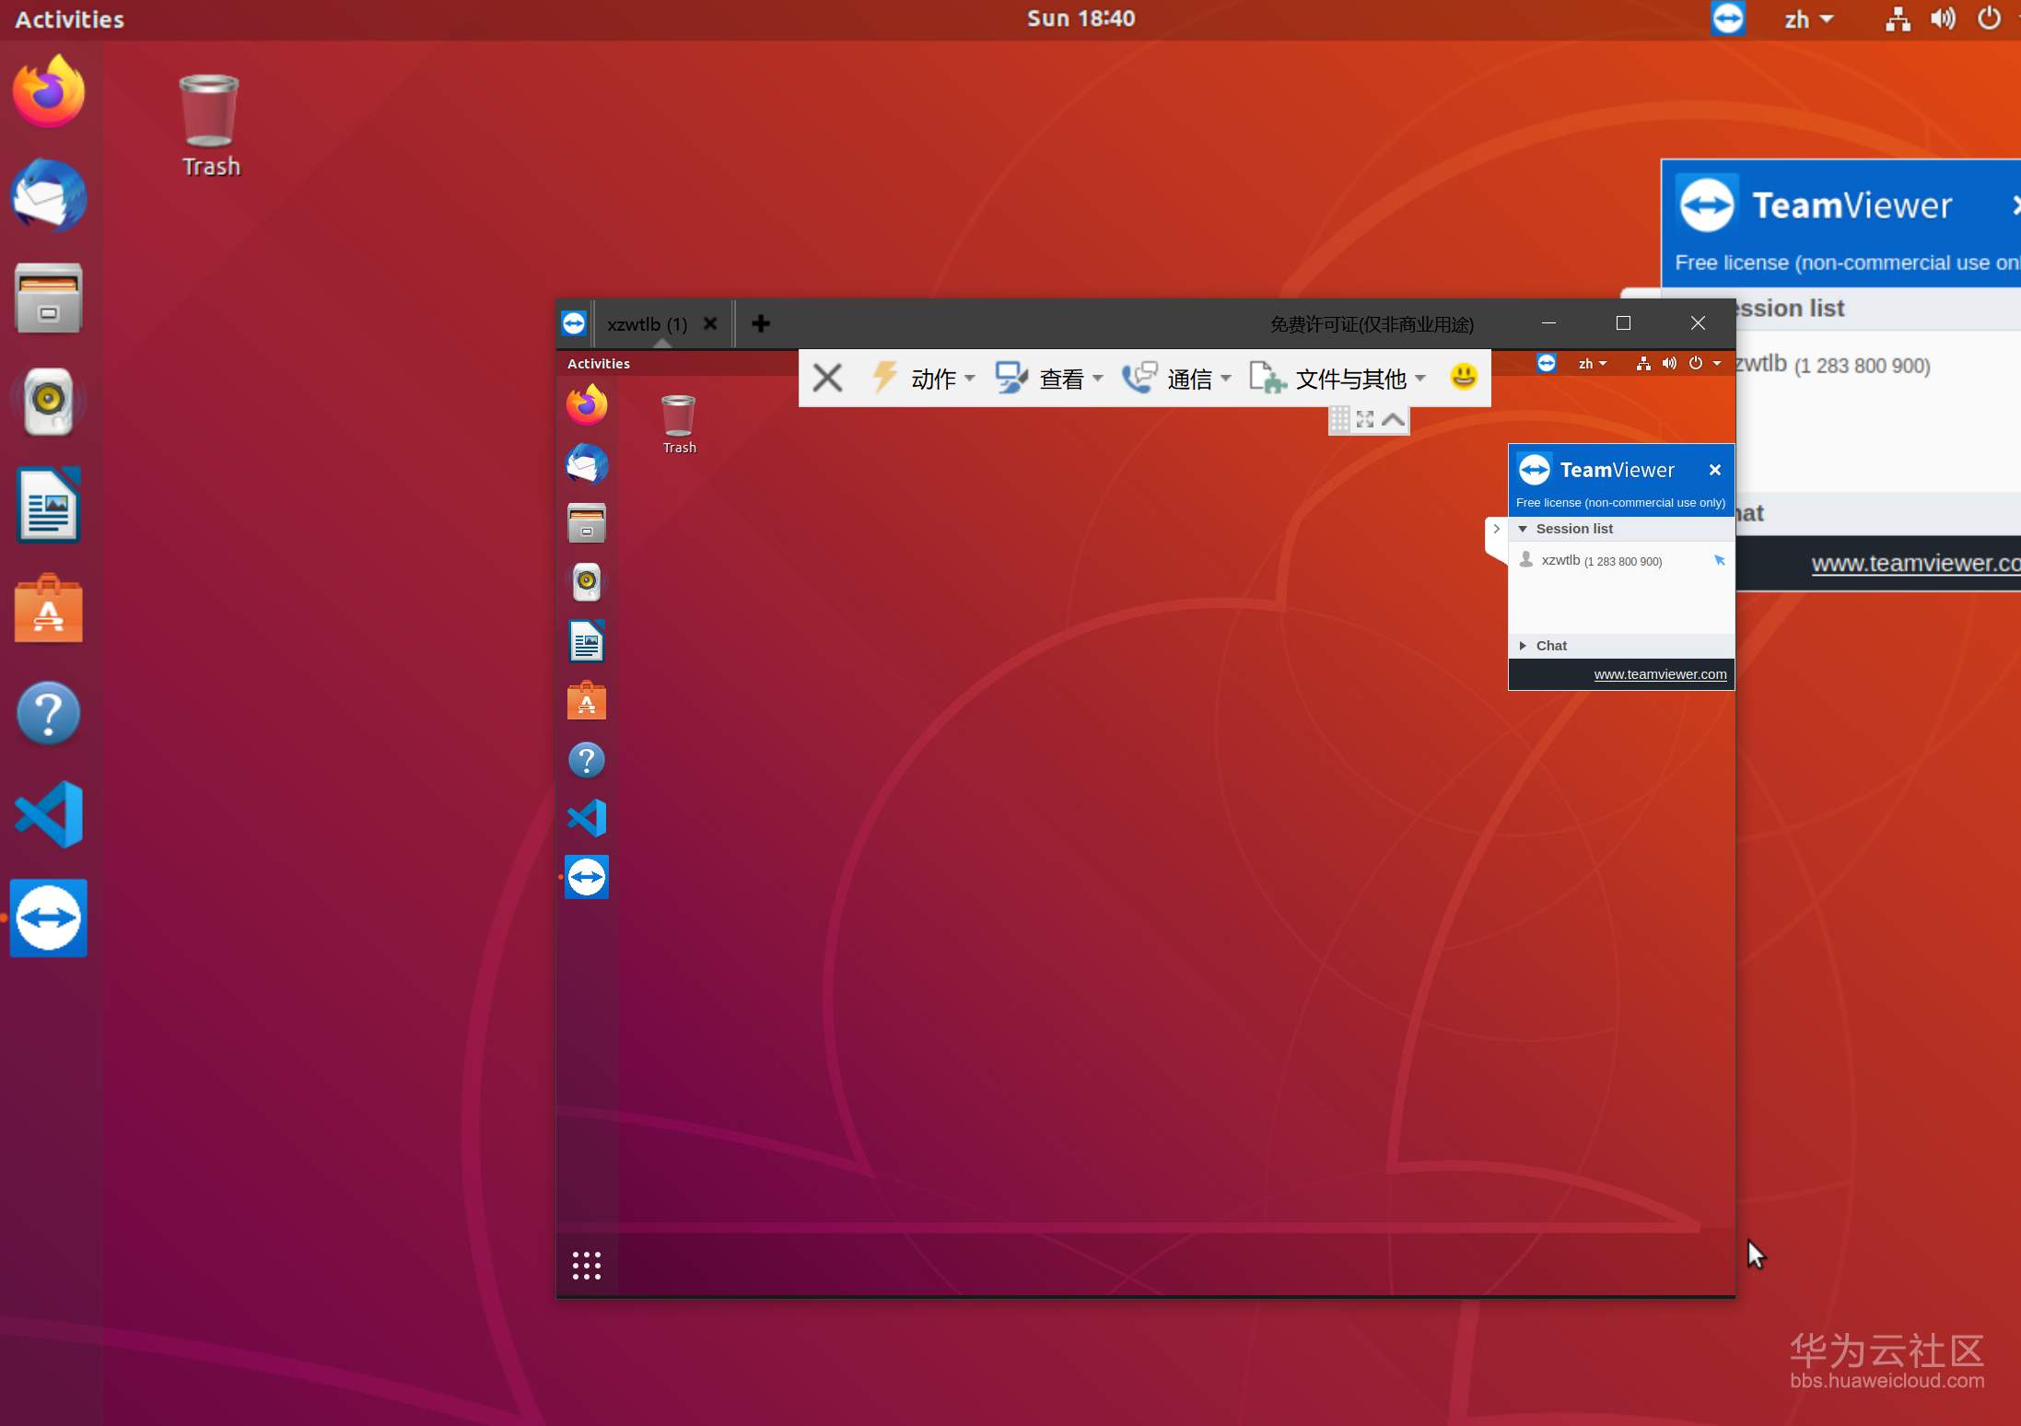The height and width of the screenshot is (1426, 2021).
Task: Click the fullscreen icon under the toolbar
Action: coord(1365,420)
